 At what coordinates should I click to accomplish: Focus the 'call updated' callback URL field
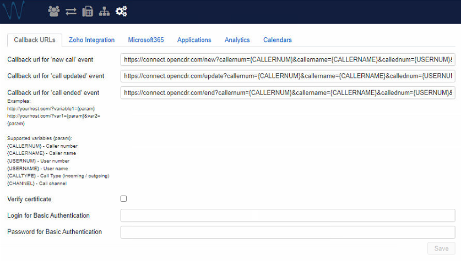[288, 76]
